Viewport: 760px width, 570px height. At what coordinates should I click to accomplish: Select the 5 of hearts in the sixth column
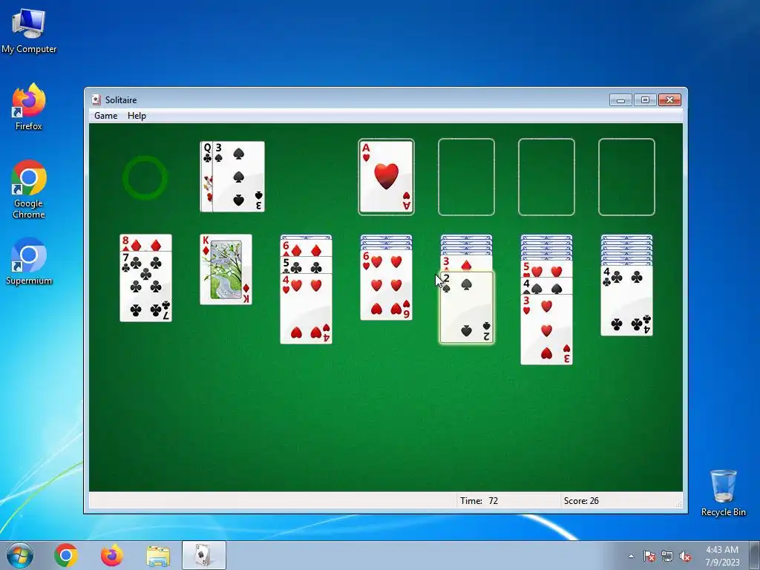pos(546,269)
